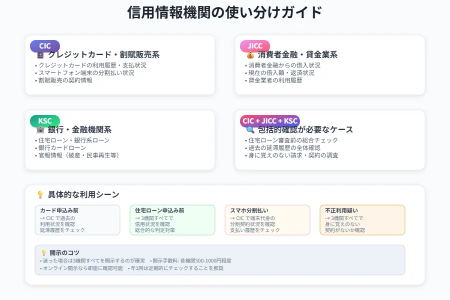The height and width of the screenshot is (300, 450).
Task: Select the page title 信用情報機関の使い分けガイド
Action: click(x=224, y=12)
